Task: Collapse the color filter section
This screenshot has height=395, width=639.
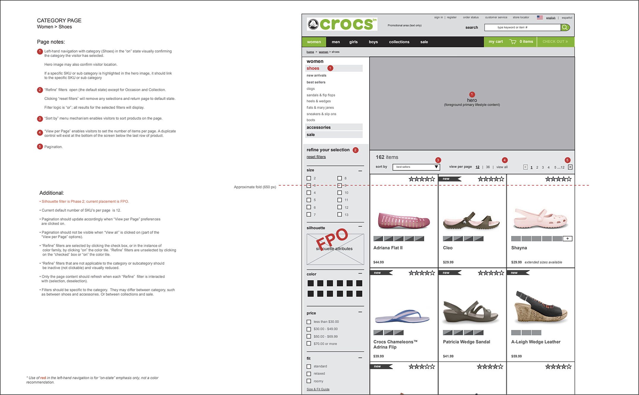Action: (x=360, y=273)
